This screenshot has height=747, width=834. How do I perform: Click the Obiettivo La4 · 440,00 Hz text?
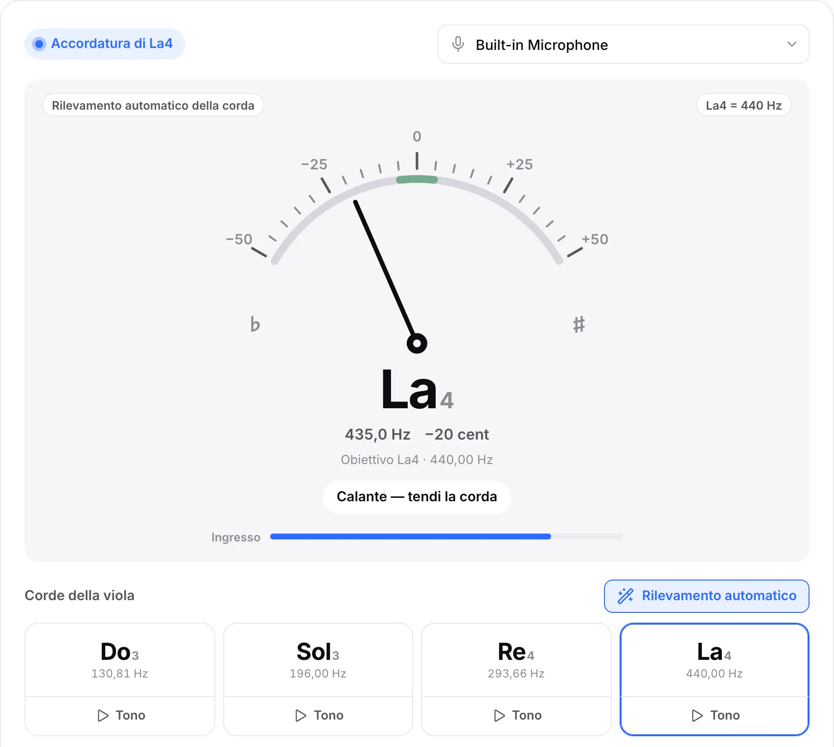click(417, 460)
